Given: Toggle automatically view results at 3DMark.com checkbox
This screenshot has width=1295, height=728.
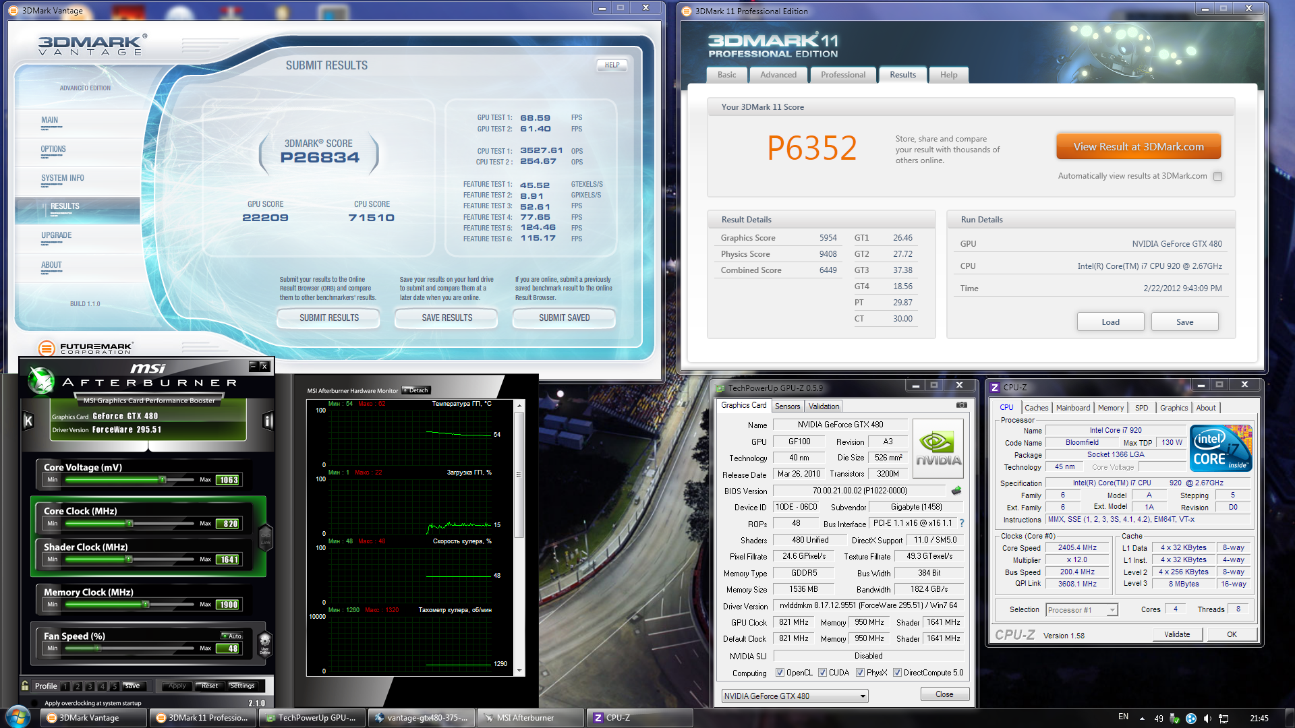Looking at the screenshot, I should (1217, 177).
